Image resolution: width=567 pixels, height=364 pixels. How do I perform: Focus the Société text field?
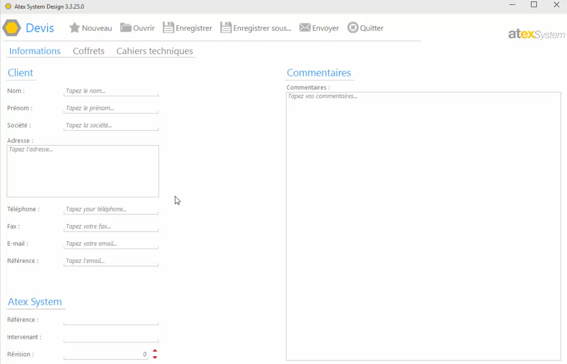click(x=111, y=125)
